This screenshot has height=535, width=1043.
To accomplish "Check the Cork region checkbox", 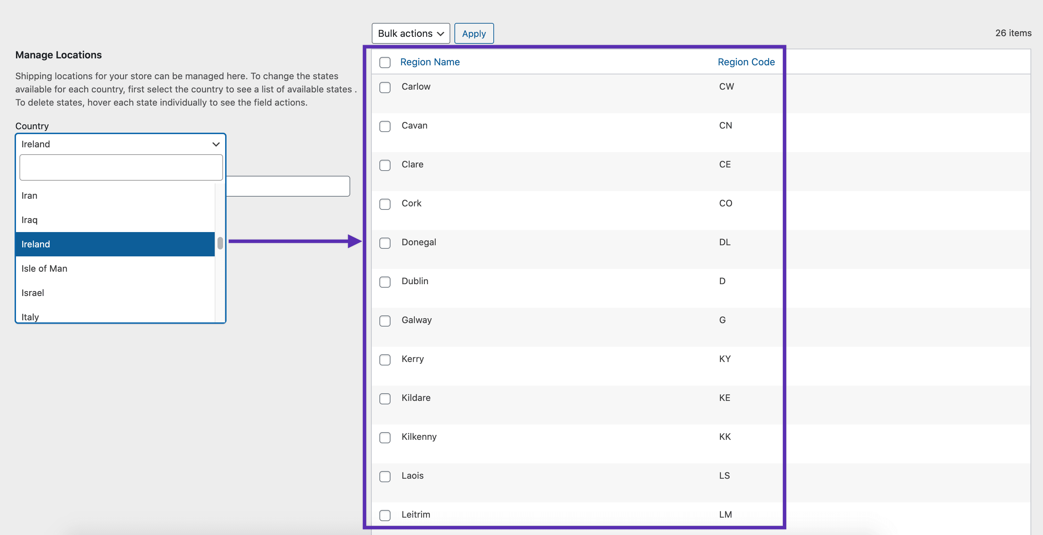I will coord(385,204).
